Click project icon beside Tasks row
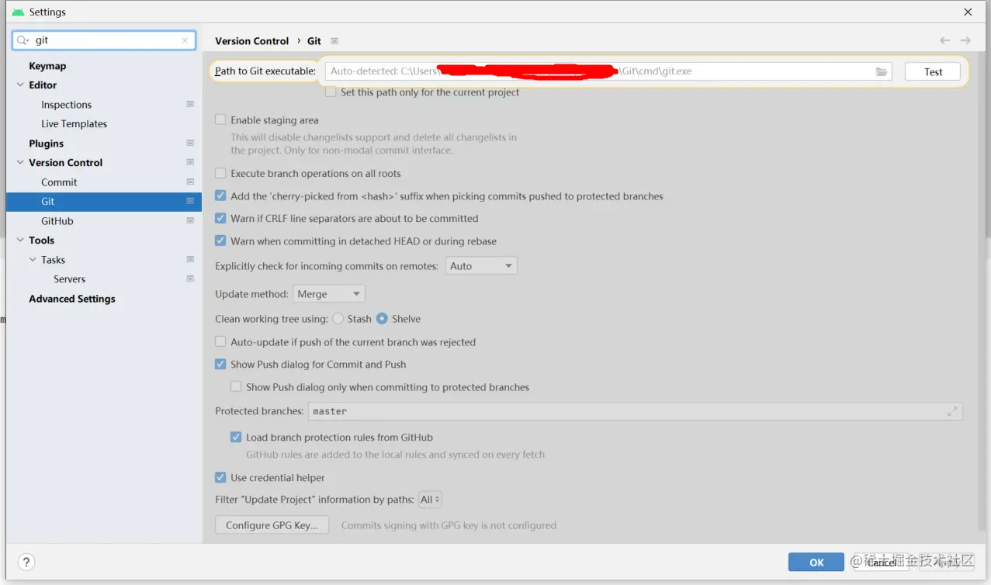Screen dimensions: 991x585 point(190,259)
